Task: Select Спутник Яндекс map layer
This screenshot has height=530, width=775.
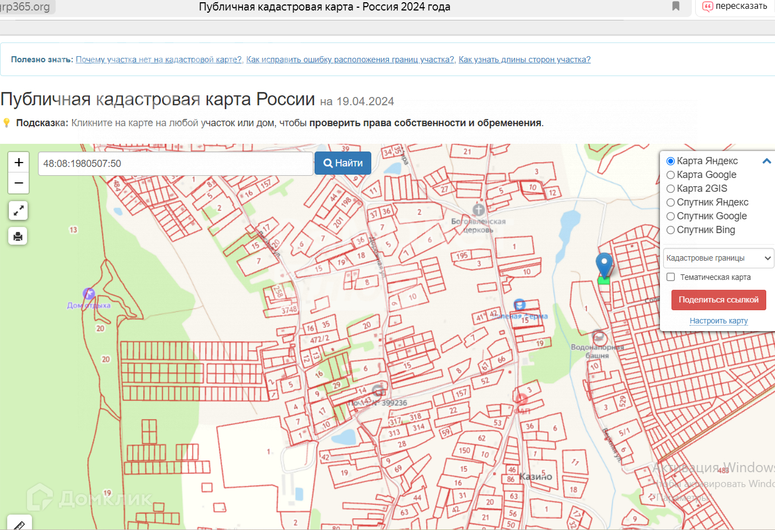Action: [671, 203]
